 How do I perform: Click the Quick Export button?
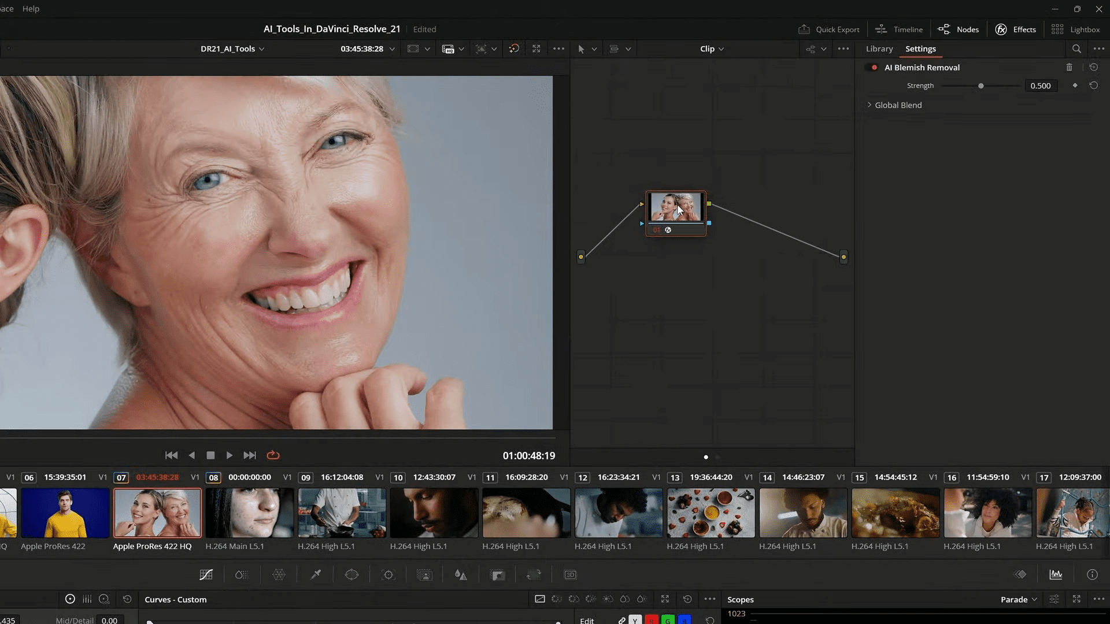[x=829, y=29]
